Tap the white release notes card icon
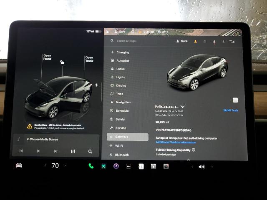 pos(235,100)
